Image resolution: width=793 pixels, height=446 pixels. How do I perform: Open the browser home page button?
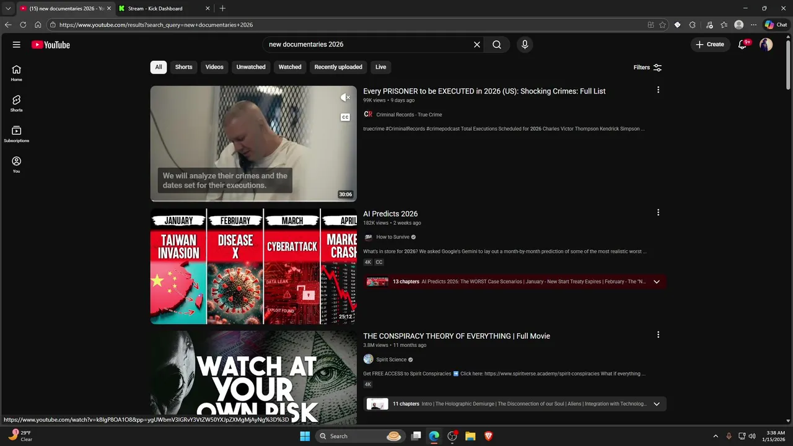[x=38, y=25]
